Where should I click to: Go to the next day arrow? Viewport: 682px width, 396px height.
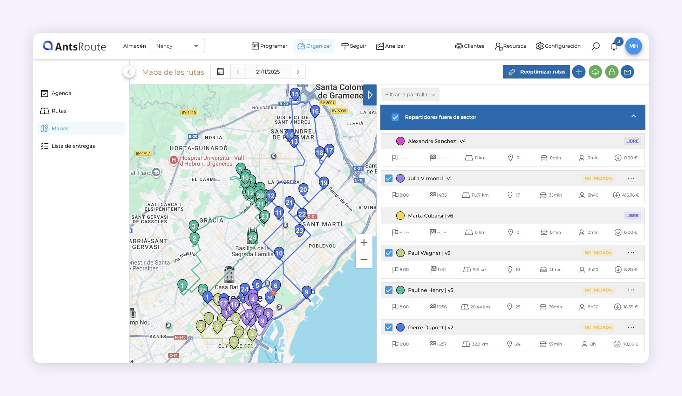[298, 72]
